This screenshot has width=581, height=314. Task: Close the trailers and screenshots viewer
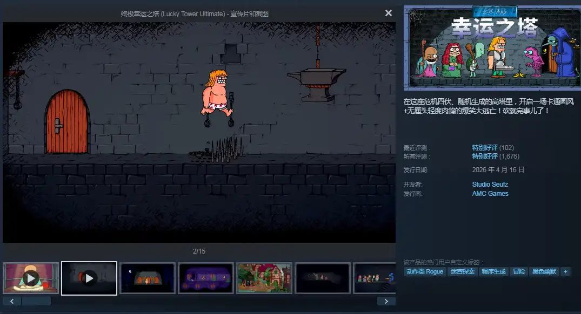point(388,13)
